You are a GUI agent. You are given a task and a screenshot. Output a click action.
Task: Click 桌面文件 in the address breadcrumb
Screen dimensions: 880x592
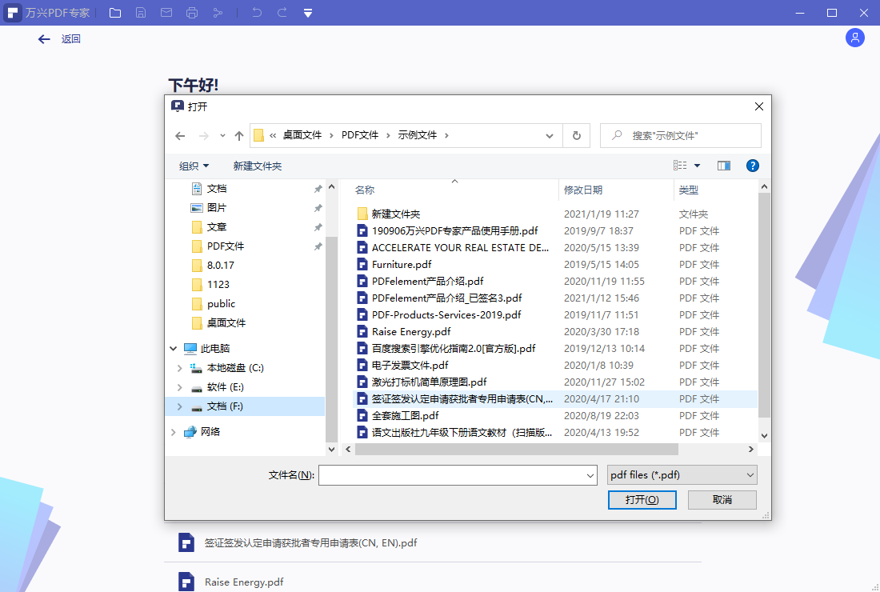pos(302,135)
